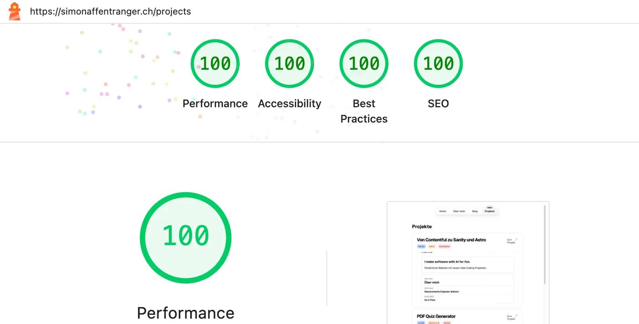Click the Von Contentful zu Sanity heading
The image size is (639, 324).
(452, 240)
